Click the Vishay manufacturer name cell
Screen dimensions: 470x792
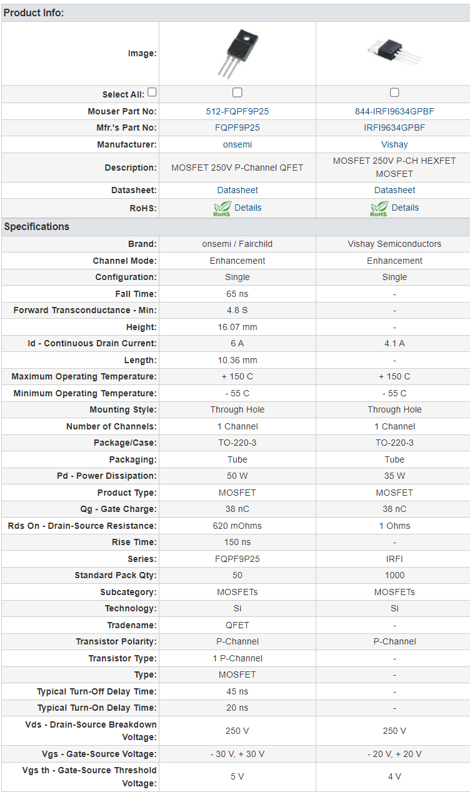[x=394, y=144]
